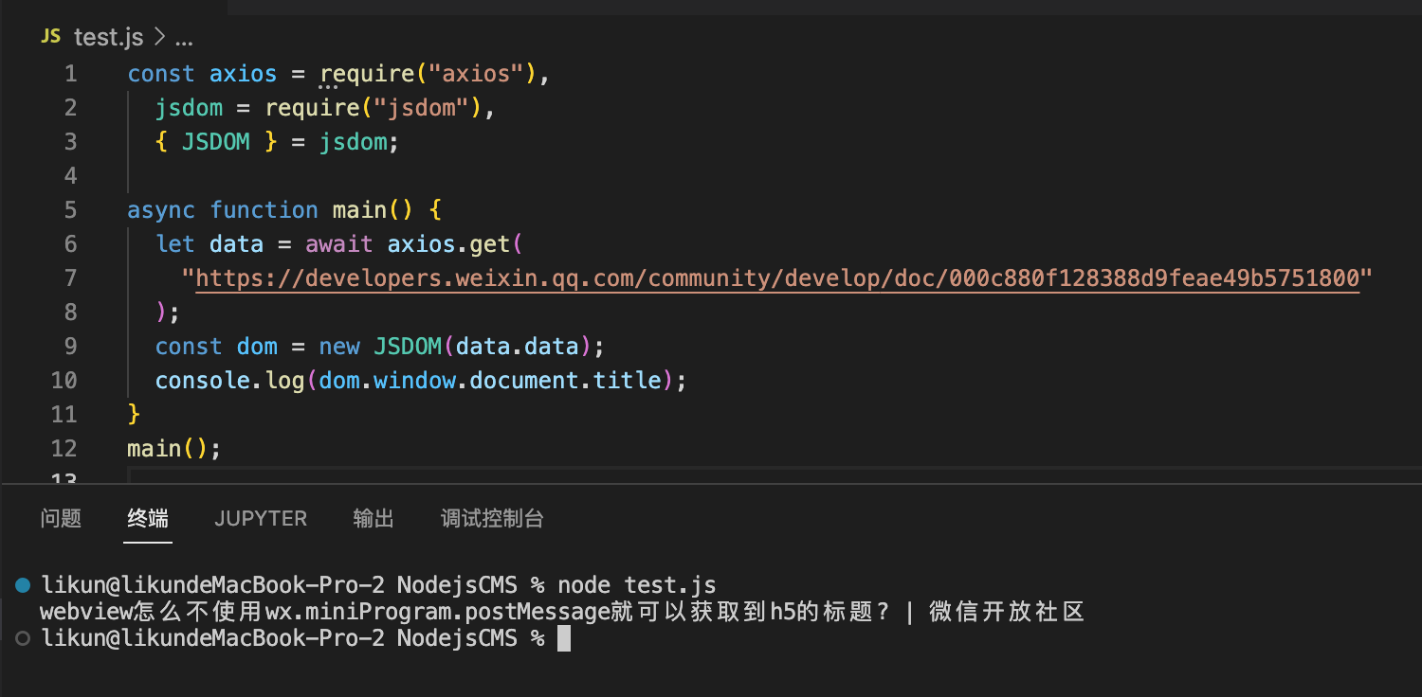Click 'let data' on line 6

pos(210,244)
